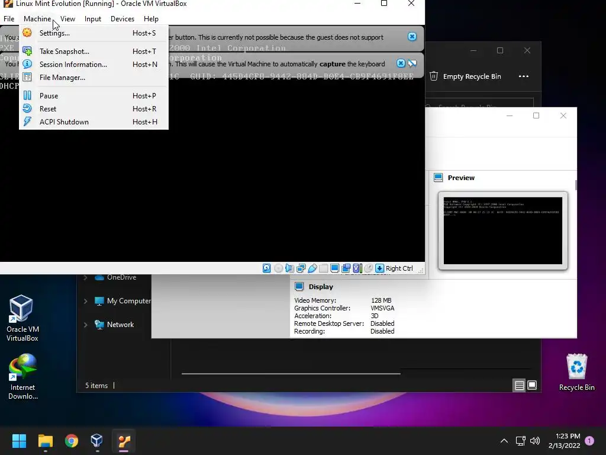The width and height of the screenshot is (606, 455).
Task: Open the Windows Start menu
Action: coord(19,441)
